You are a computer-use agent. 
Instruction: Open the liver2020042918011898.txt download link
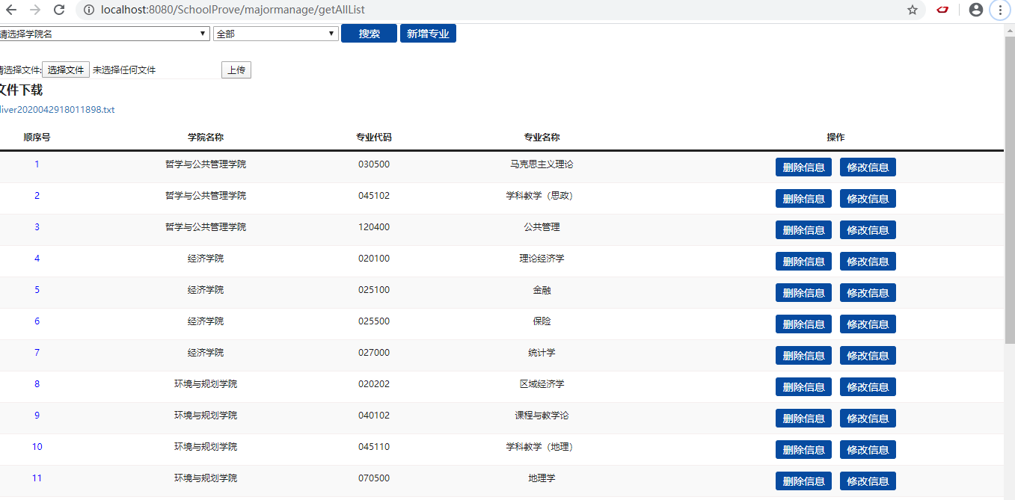[x=56, y=109]
